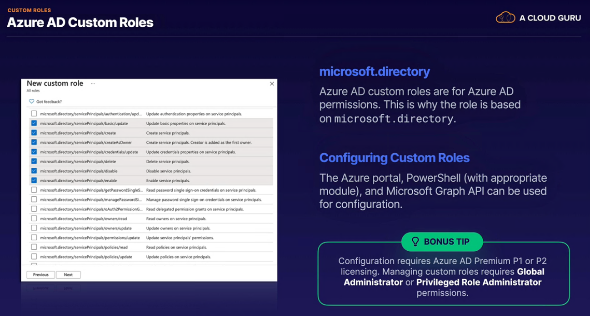Screen dimensions: 590x316
Task: Check the servicePrincipals/owners/read checkbox
Action: (34, 219)
